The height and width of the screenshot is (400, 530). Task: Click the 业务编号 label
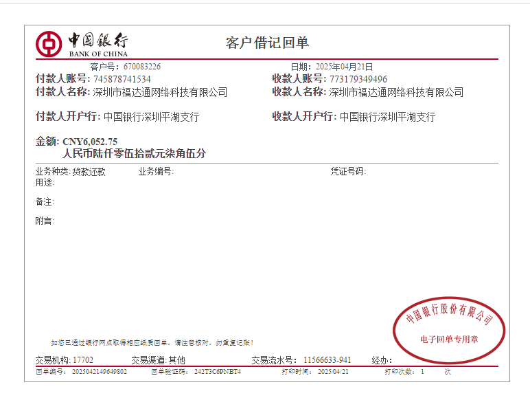pos(156,171)
